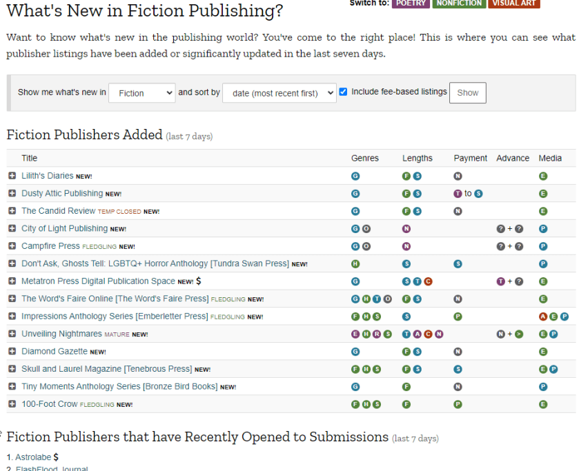
Task: Switch to the NONFICTION section
Action: [459, 3]
